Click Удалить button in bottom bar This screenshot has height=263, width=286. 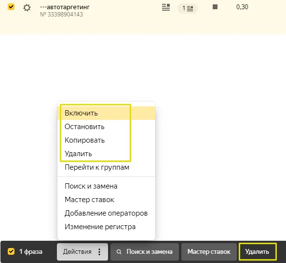click(x=258, y=252)
